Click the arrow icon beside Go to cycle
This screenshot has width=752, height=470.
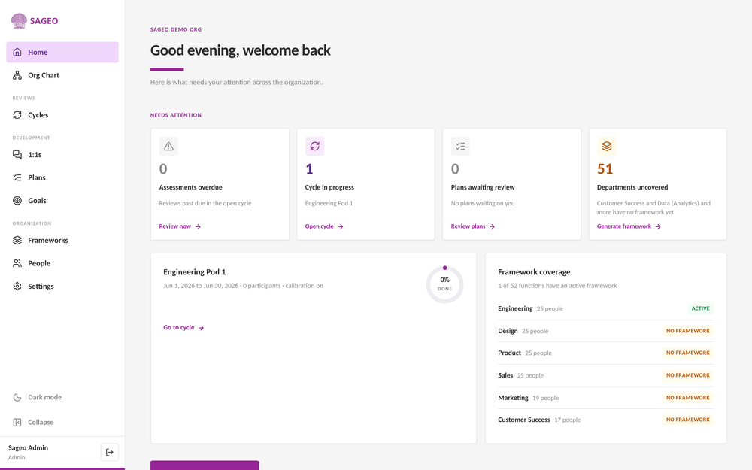point(201,328)
